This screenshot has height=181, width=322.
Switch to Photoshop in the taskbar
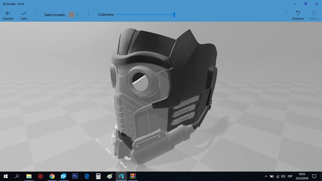[x=75, y=176]
